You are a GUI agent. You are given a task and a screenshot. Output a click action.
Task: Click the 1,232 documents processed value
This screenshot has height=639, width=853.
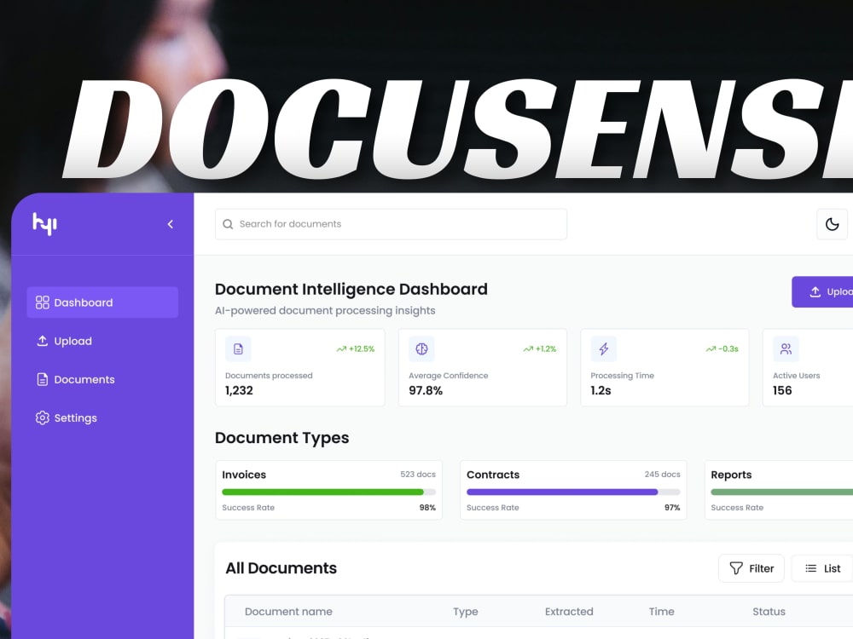tap(239, 390)
